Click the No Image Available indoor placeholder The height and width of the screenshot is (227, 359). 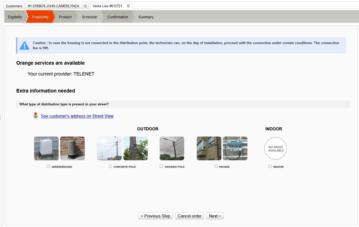point(276,148)
